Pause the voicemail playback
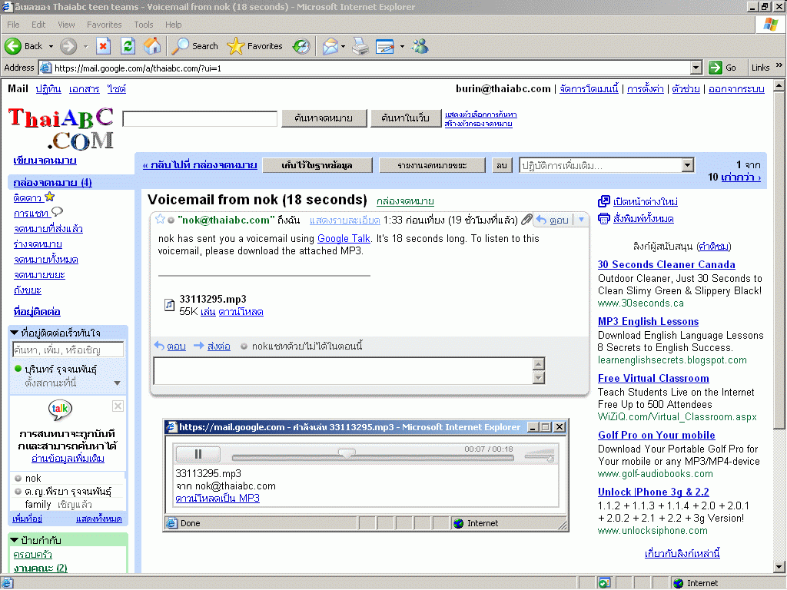787x590 pixels. pyautogui.click(x=198, y=455)
